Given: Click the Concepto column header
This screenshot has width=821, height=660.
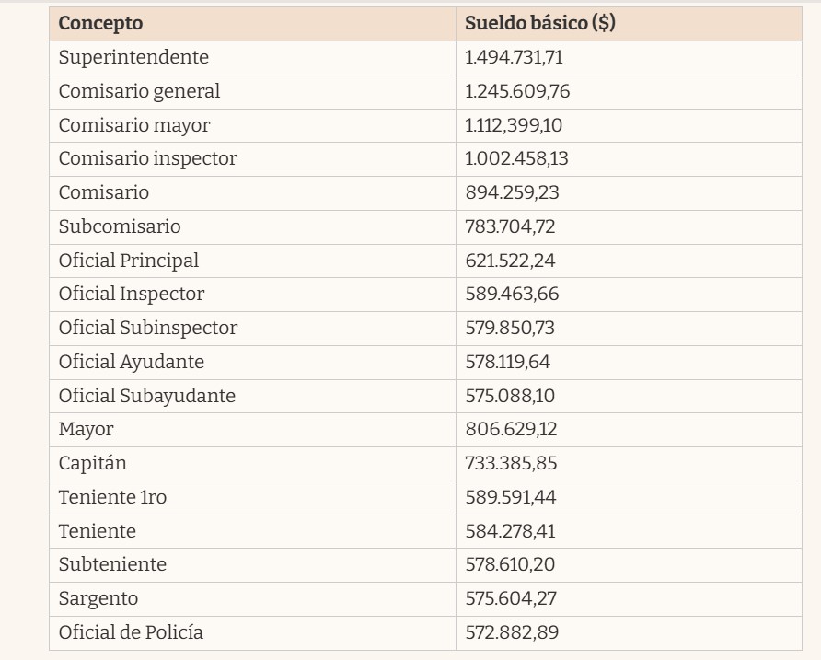Looking at the screenshot, I should 101,24.
